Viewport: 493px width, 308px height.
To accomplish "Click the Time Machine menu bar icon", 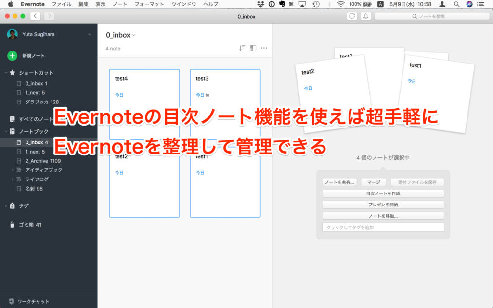I will [x=316, y=4].
